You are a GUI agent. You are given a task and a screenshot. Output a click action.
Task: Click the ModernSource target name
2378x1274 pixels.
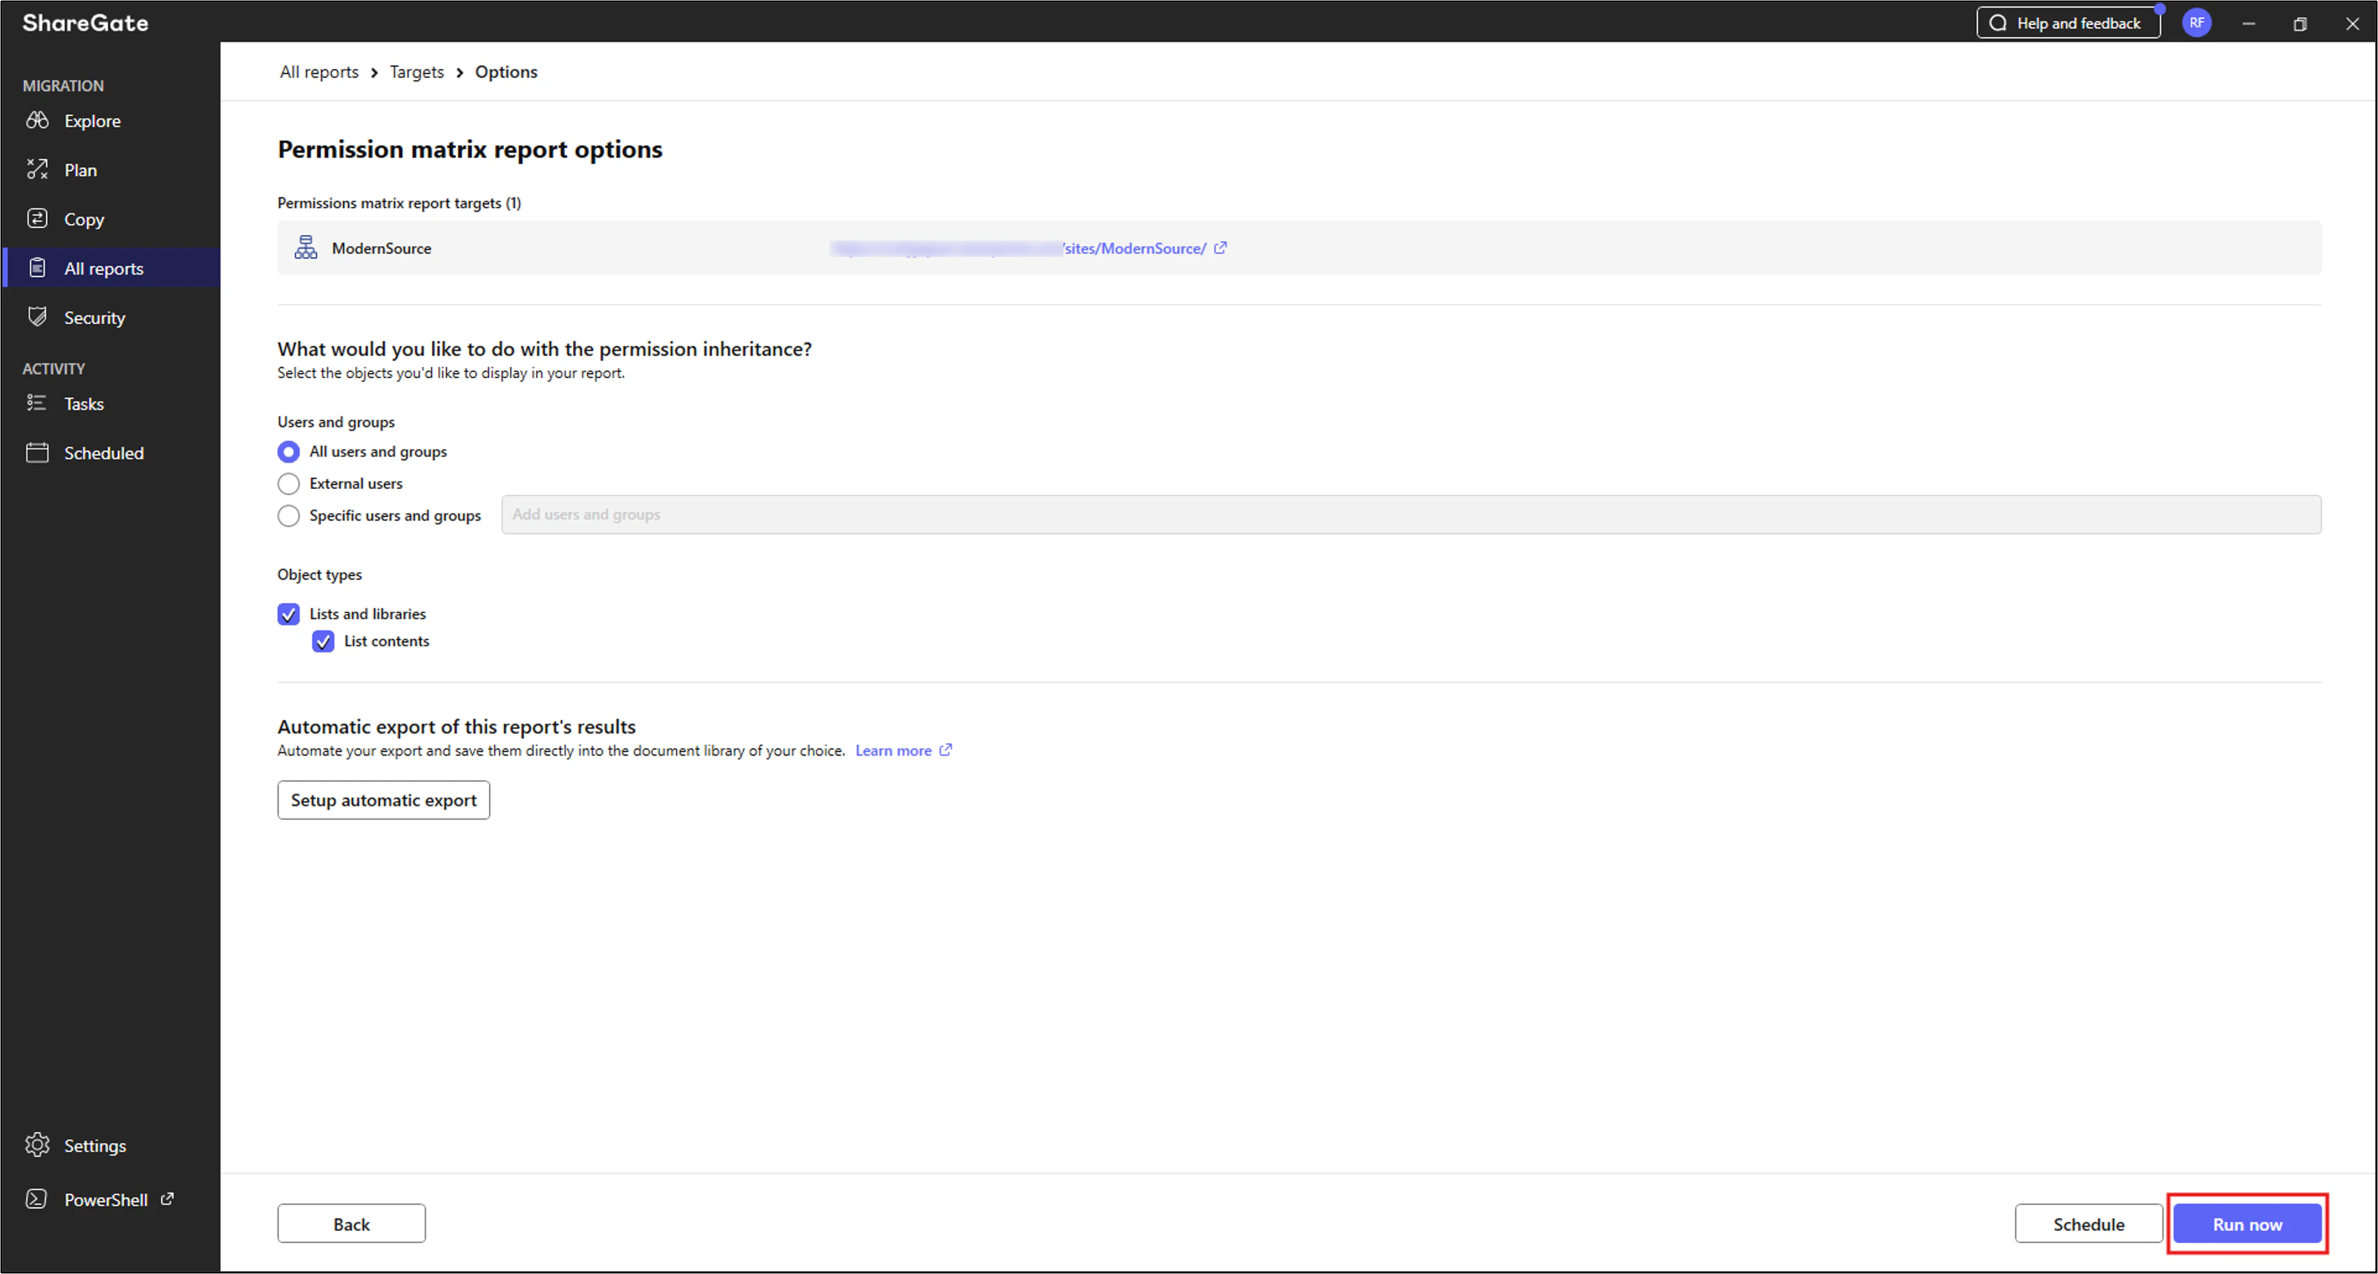pos(381,247)
